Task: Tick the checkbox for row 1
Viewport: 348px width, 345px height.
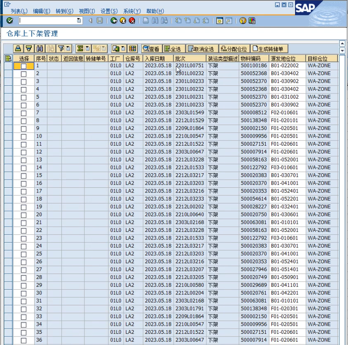Action: pos(24,66)
